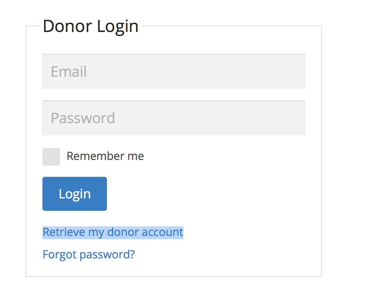366x292 pixels.
Task: Tick the gray box beside Remember me
Action: click(51, 156)
